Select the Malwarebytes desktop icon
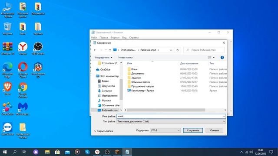 pos(23,109)
